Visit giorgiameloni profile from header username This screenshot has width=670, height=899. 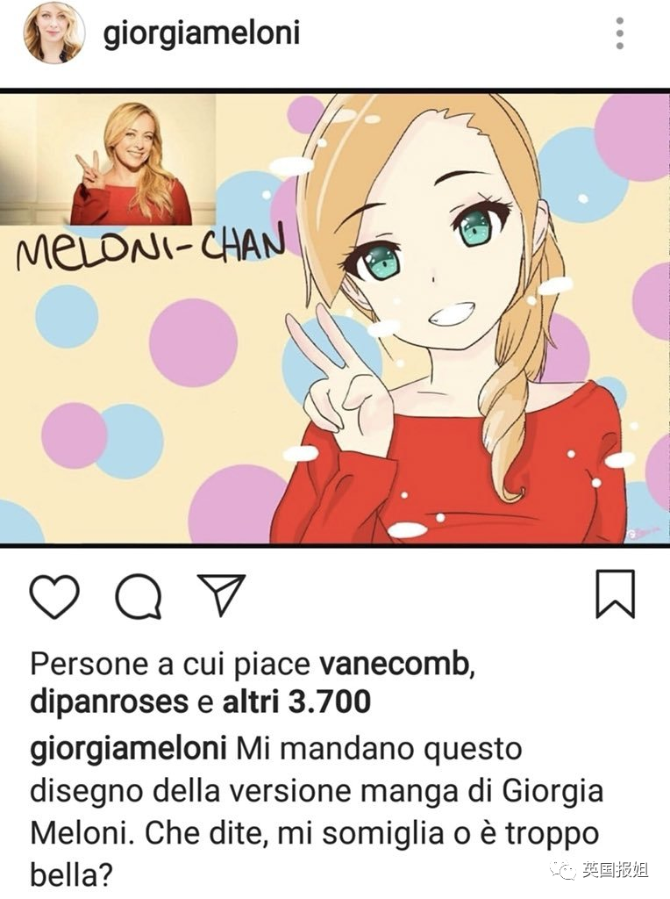pyautogui.click(x=202, y=33)
